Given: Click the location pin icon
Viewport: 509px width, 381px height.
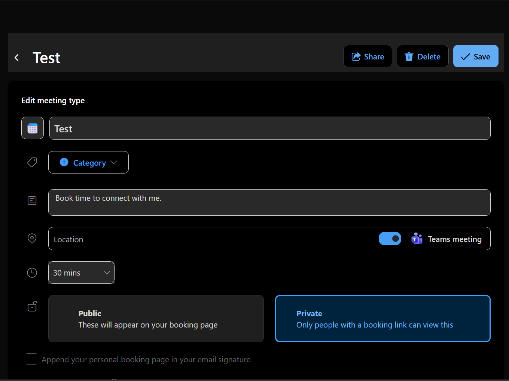Looking at the screenshot, I should pyautogui.click(x=32, y=239).
